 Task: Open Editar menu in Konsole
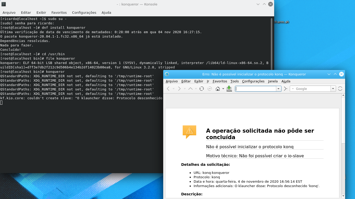pos(26,12)
